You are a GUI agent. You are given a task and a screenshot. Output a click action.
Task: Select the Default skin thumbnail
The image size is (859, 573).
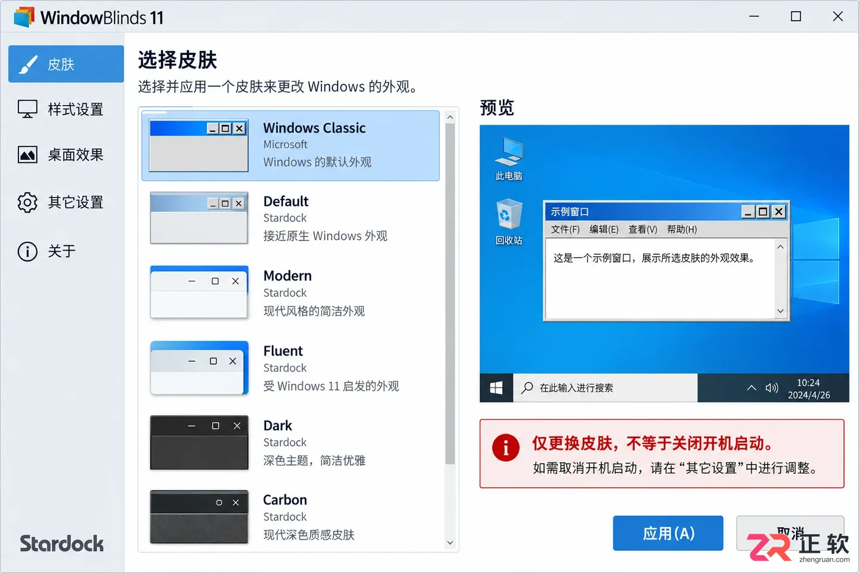(199, 218)
